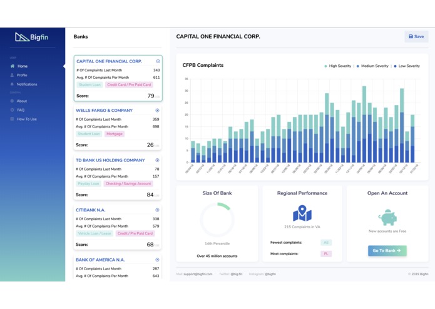Open the @big.fin Twitter link
435x309 pixels.
[237, 274]
